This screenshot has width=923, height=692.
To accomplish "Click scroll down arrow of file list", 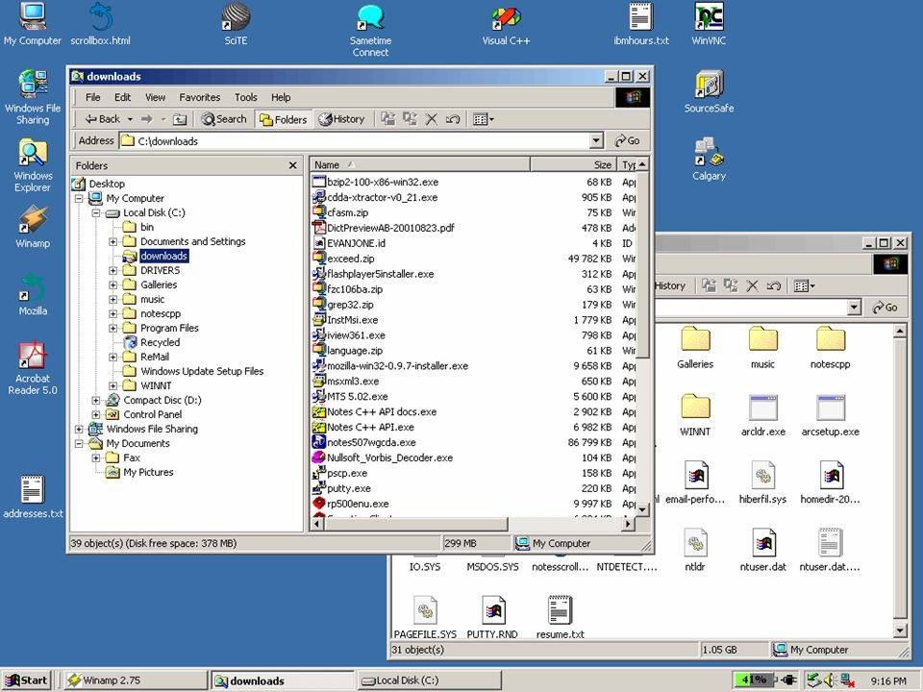I will tap(643, 509).
